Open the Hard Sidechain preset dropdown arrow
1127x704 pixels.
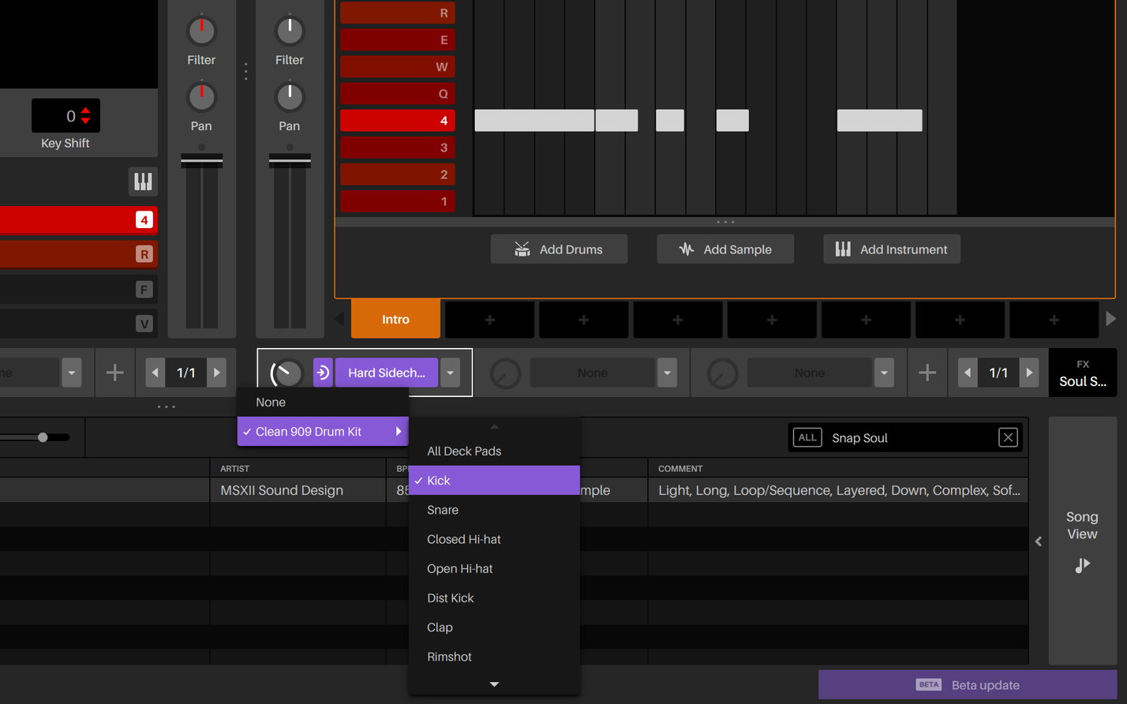tap(450, 372)
